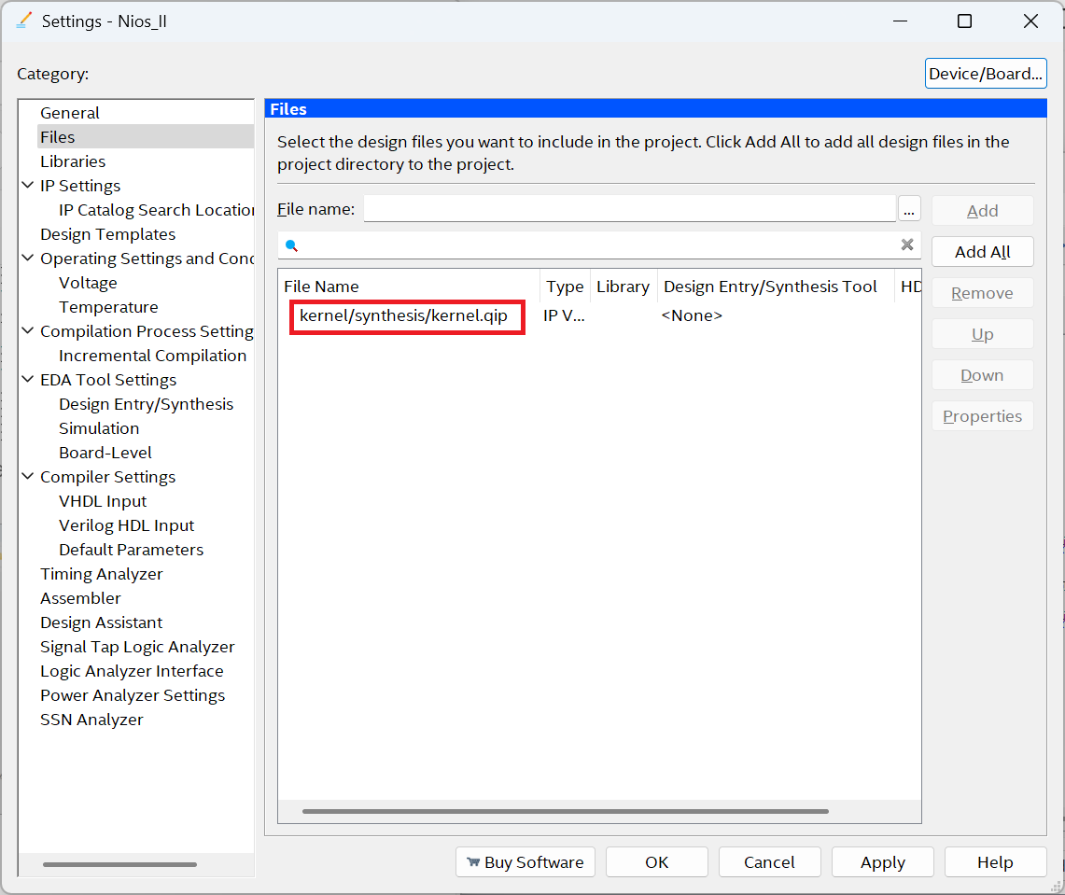Open the Help button
Screen dimensions: 1065x895
[x=995, y=862]
